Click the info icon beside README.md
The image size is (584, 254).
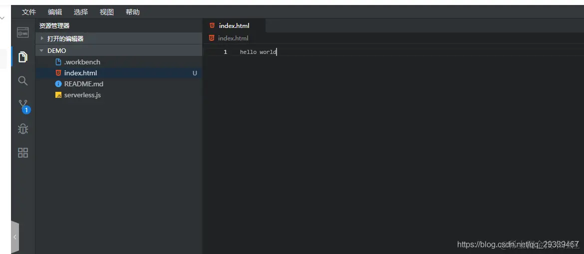click(58, 84)
